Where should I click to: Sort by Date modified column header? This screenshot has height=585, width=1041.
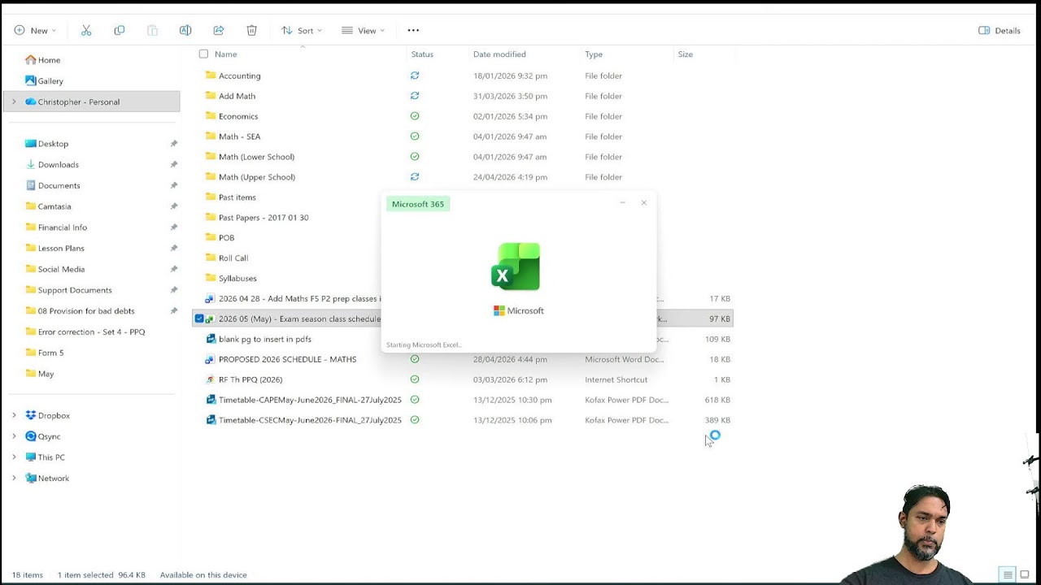(499, 54)
